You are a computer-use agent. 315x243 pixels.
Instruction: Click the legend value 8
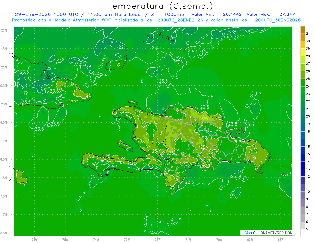(307, 207)
